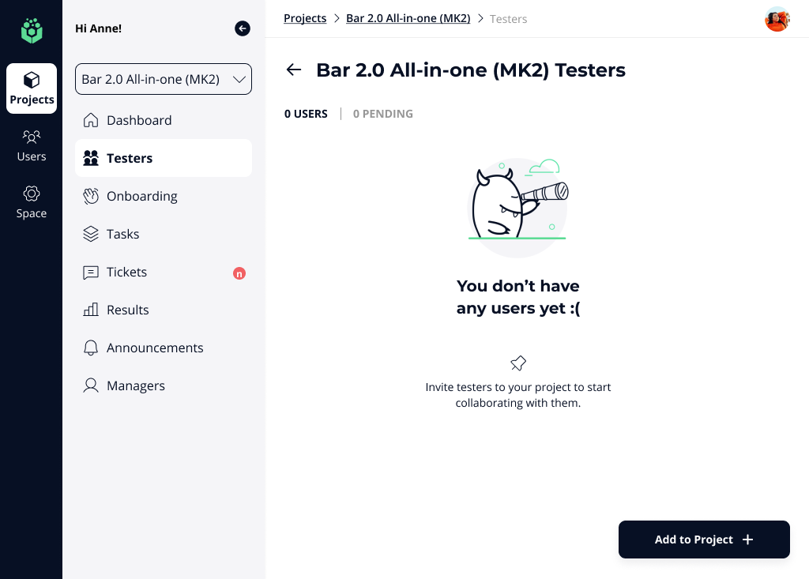Image resolution: width=809 pixels, height=579 pixels.
Task: View the Results section
Action: pyautogui.click(x=127, y=310)
